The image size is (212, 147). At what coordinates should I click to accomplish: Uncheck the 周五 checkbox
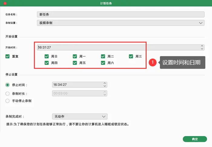[75, 63]
